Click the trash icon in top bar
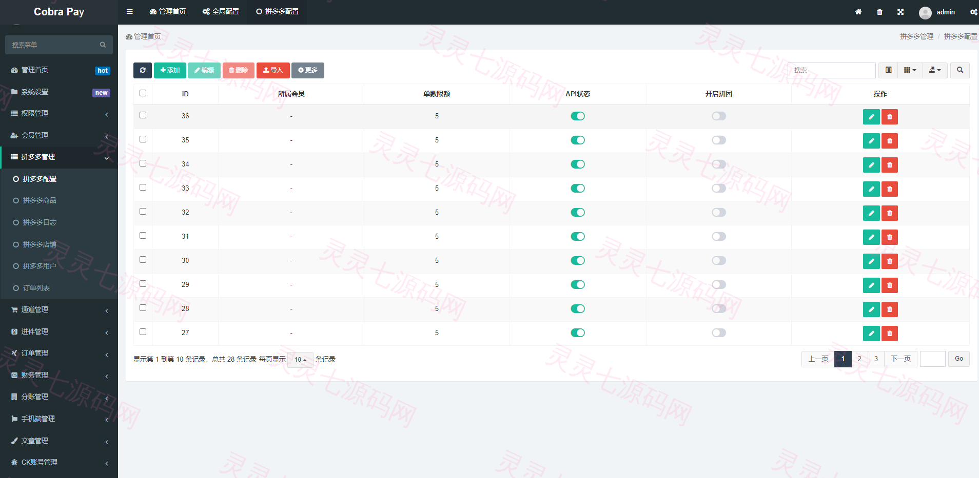 879,12
